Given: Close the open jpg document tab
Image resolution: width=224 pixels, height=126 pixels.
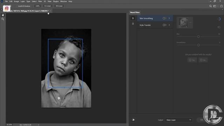Looking at the screenshot, I should tap(50, 11).
